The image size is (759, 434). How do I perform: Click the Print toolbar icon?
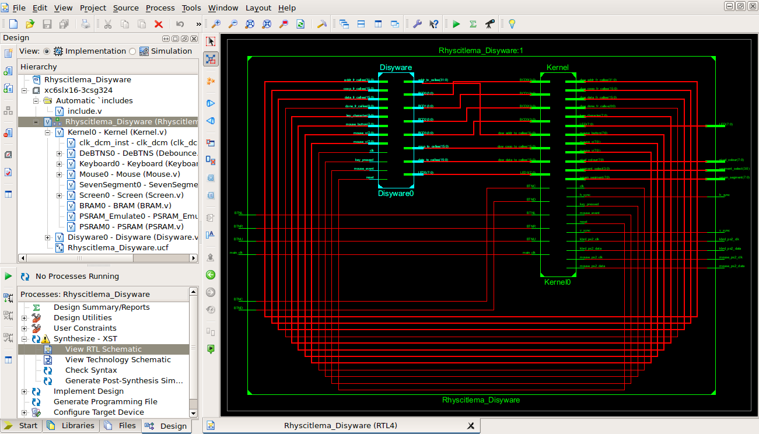coord(86,24)
